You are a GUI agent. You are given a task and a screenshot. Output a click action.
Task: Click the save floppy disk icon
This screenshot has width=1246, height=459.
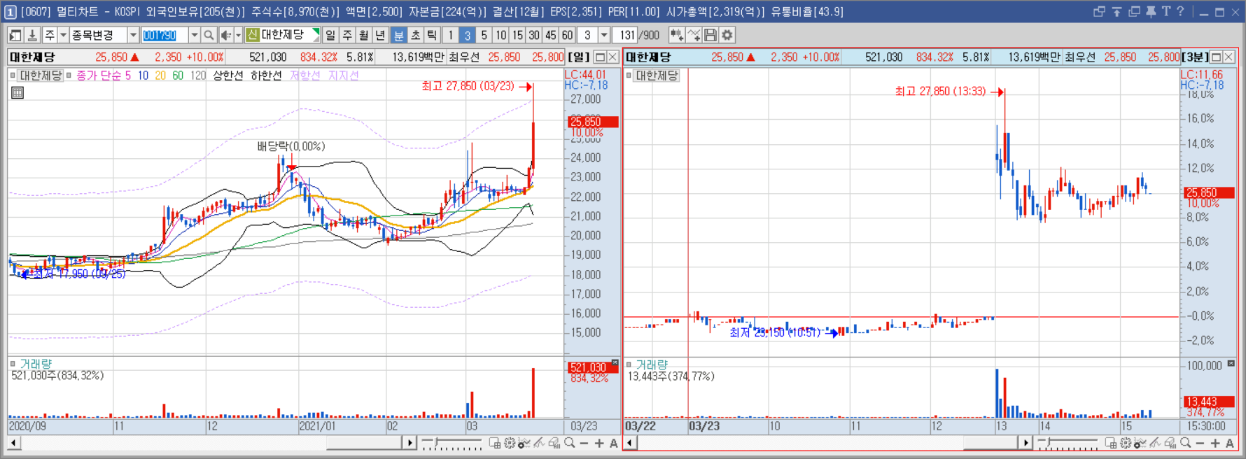[x=710, y=35]
